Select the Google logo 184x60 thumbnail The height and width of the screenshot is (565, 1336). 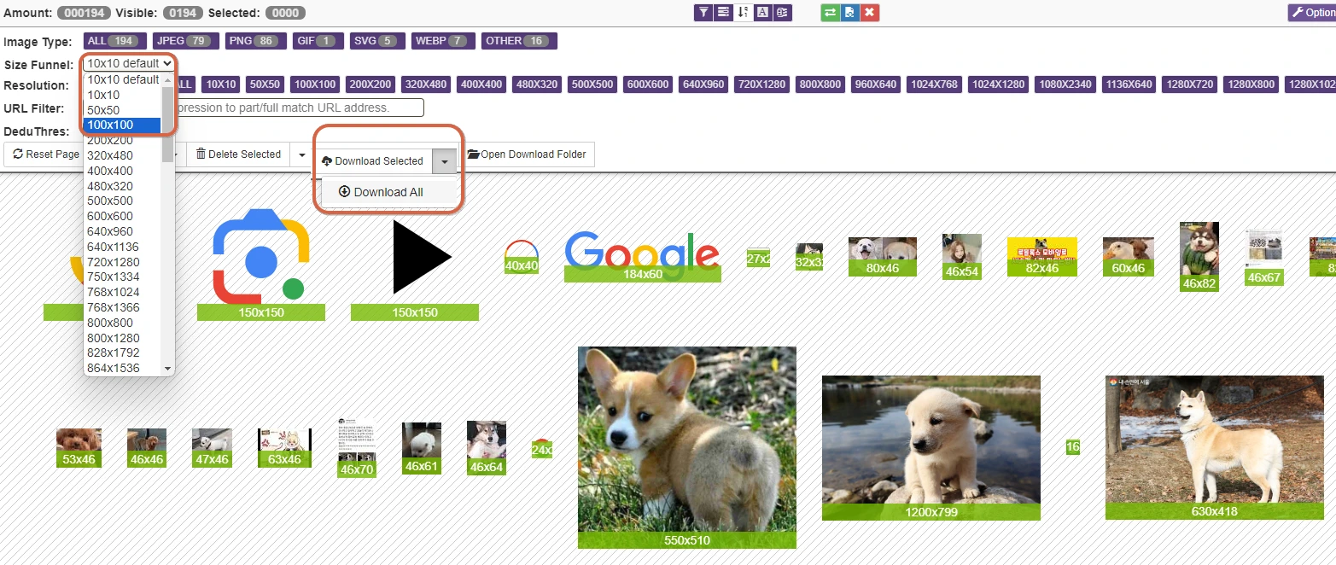pos(643,256)
